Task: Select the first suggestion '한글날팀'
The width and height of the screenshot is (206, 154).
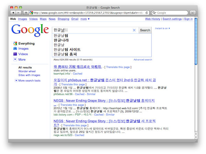Action: pos(102,36)
